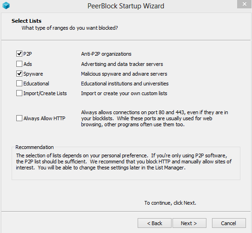Click the Select Lists heading
Image resolution: width=252 pixels, height=233 pixels.
click(27, 21)
